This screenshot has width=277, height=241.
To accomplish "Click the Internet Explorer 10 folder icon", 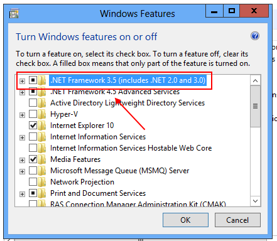I will coord(42,126).
